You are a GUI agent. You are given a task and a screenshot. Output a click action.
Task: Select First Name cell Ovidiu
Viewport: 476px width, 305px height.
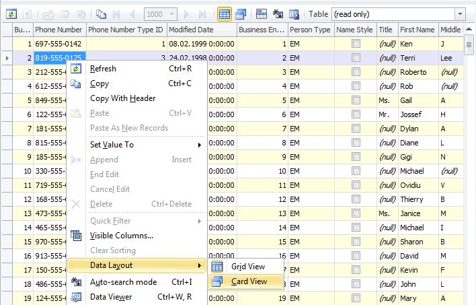(418, 185)
